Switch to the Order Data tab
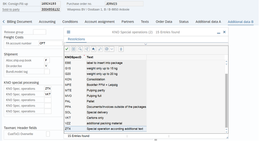Screen dimensions: 259x141 point(164,22)
